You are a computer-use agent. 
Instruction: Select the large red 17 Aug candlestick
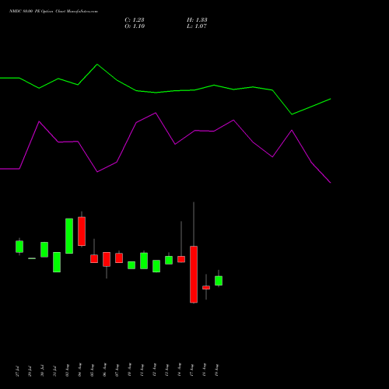click(x=194, y=275)
